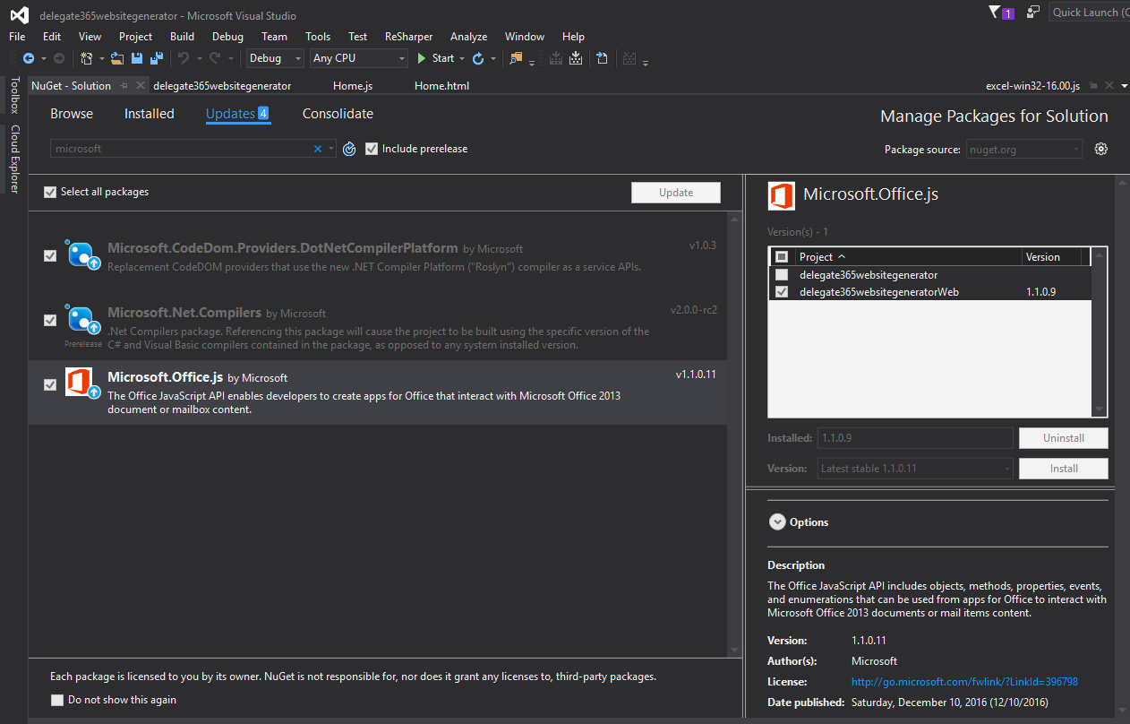Click the Open File folder icon
Screen dimensions: 1130x724
117,58
